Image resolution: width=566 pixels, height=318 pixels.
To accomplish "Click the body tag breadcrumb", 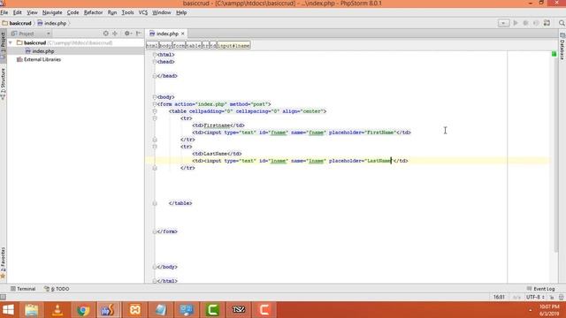I will coord(165,46).
